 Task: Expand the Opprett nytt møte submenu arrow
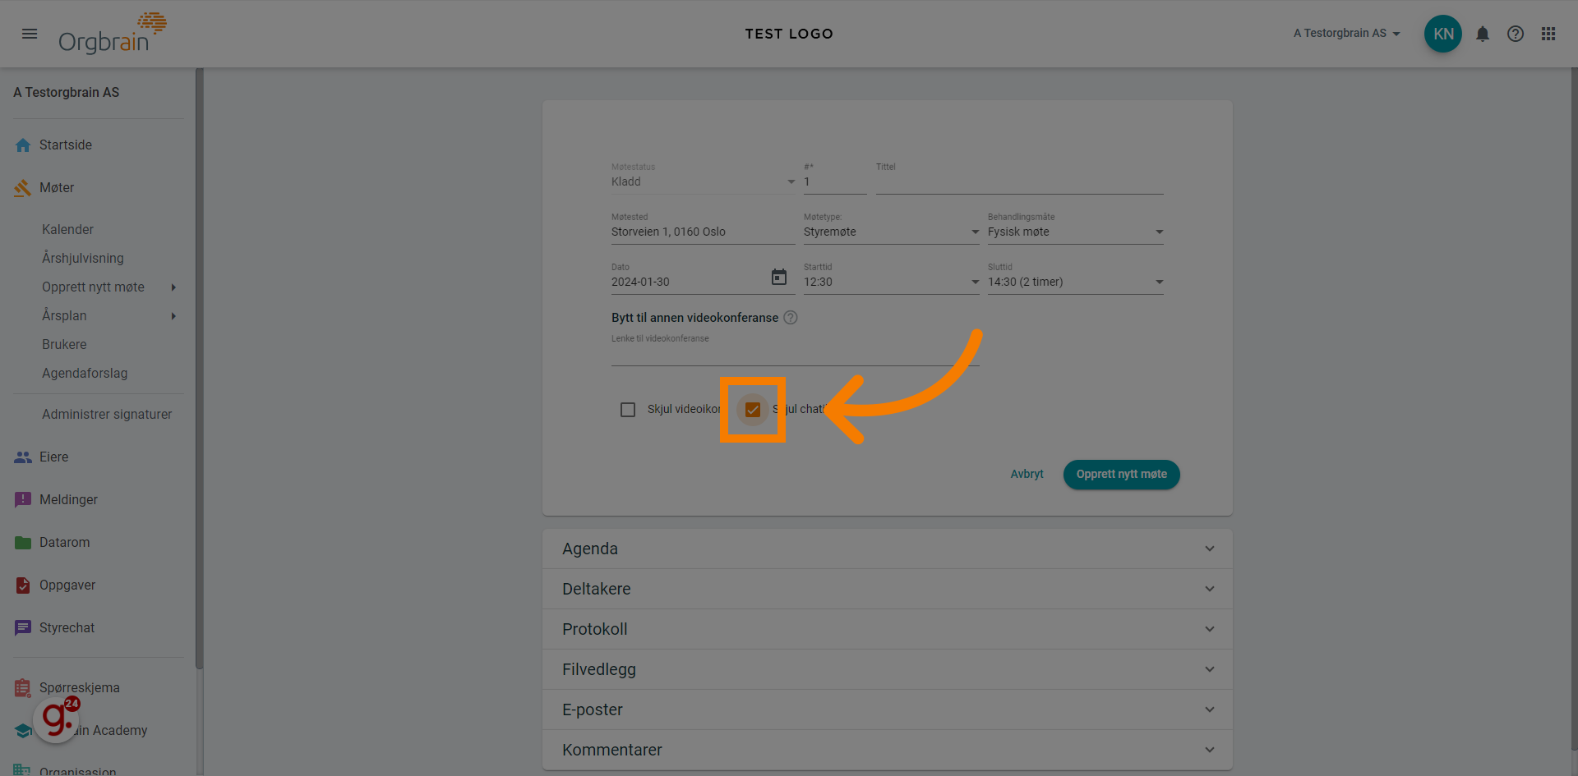[173, 287]
